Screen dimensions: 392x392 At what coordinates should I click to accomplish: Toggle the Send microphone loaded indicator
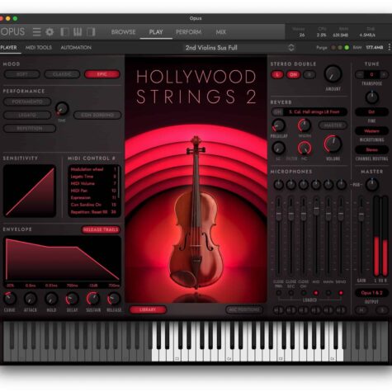click(341, 293)
